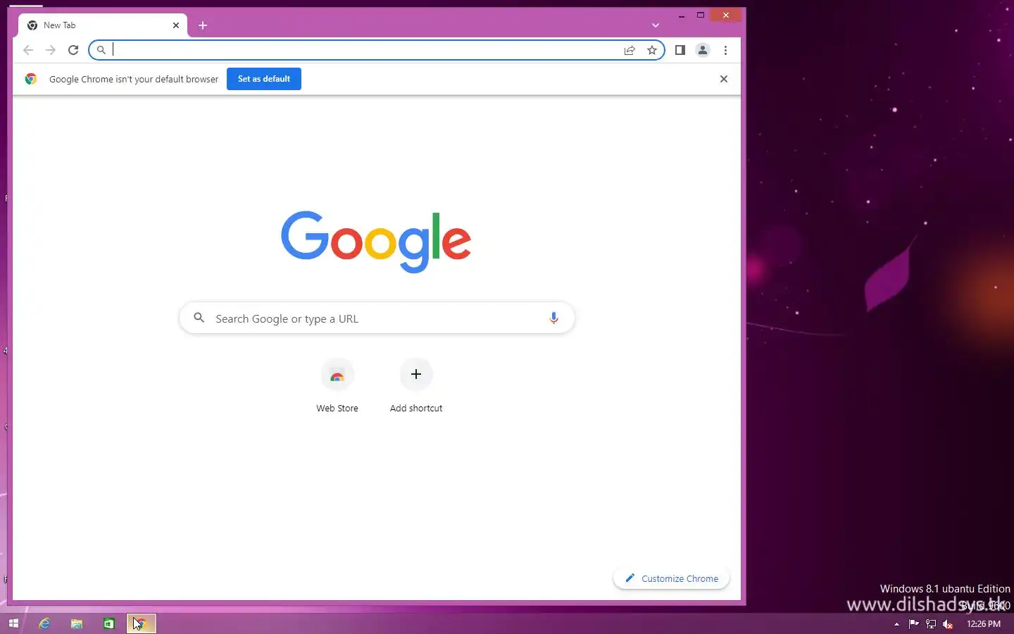
Task: Bookmark this tab with the star icon
Action: (652, 50)
